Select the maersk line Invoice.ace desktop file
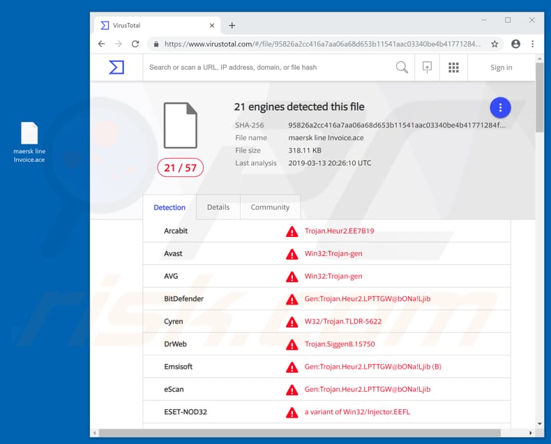551x444 pixels. point(29,142)
